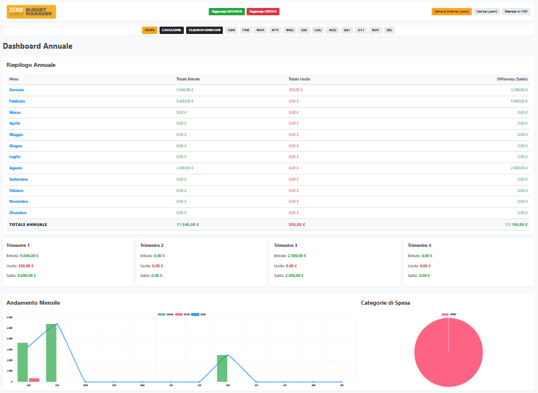The height and width of the screenshot is (393, 538).
Task: Open the CLIENTI/FORNITORI tab
Action: 204,30
